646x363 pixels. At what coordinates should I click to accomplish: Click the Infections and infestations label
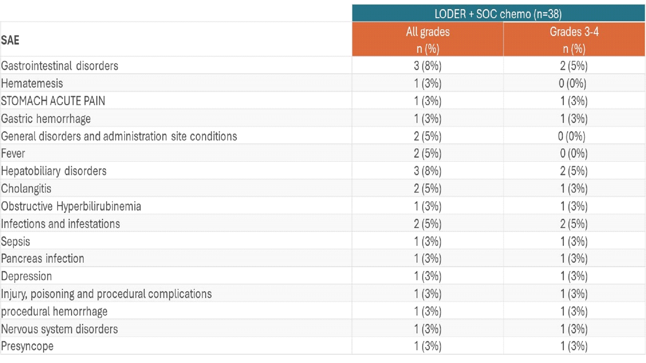tap(60, 224)
